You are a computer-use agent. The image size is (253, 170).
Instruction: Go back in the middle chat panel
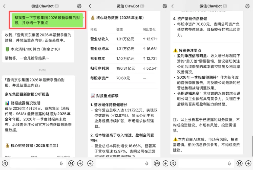[90, 6]
